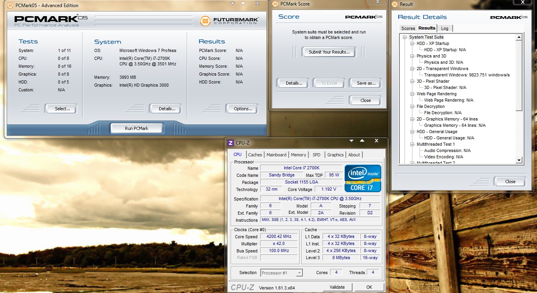Click 'Socket 1155 LGA' package value
The width and height of the screenshot is (537, 293).
click(x=301, y=182)
